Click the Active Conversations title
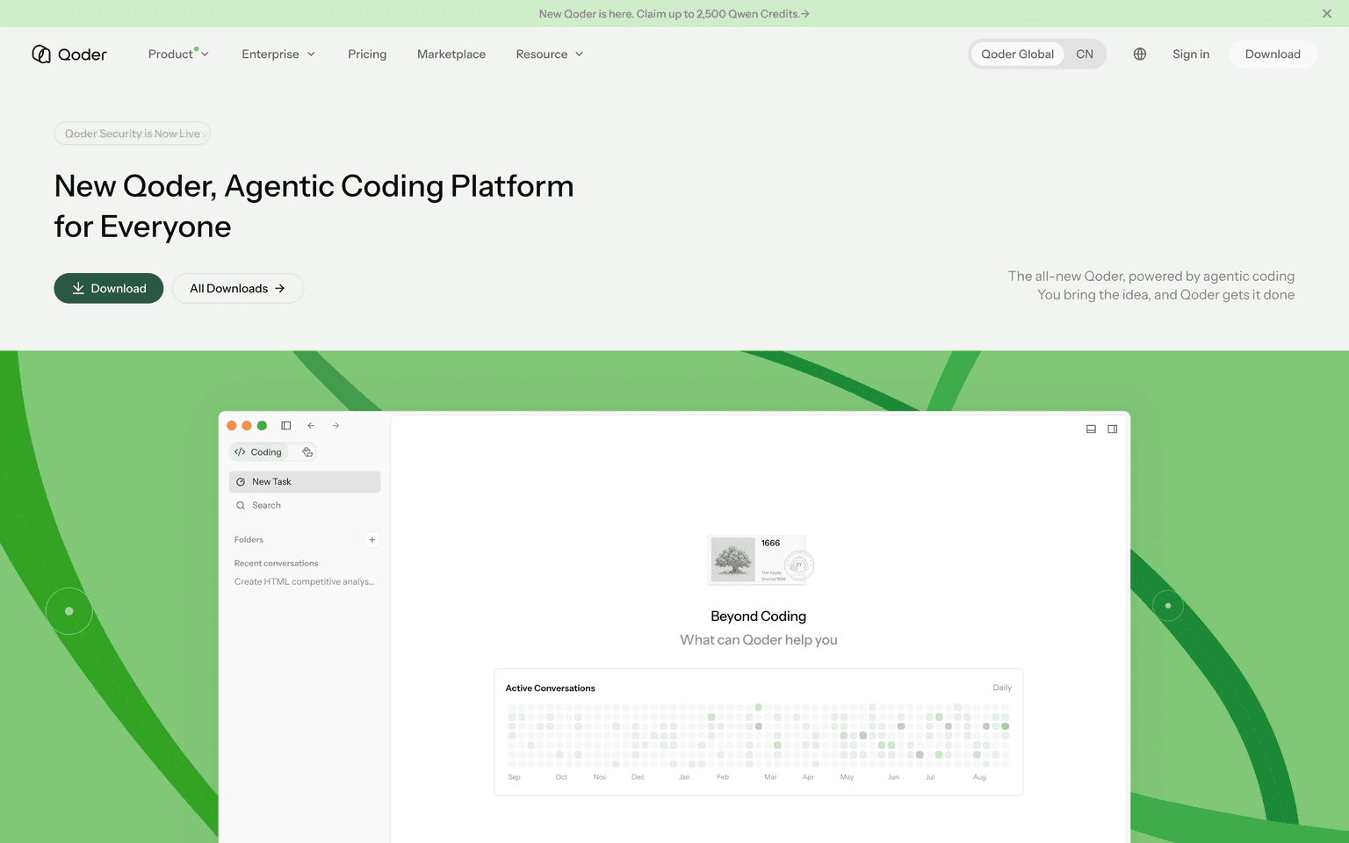This screenshot has width=1349, height=843. (550, 688)
